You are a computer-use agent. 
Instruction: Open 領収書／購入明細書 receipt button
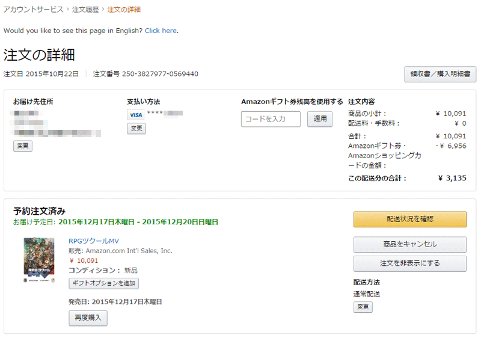440,74
